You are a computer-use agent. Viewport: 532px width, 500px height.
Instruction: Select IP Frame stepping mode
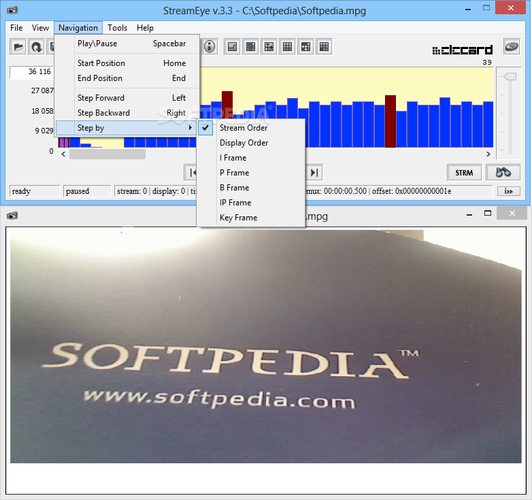(250, 203)
